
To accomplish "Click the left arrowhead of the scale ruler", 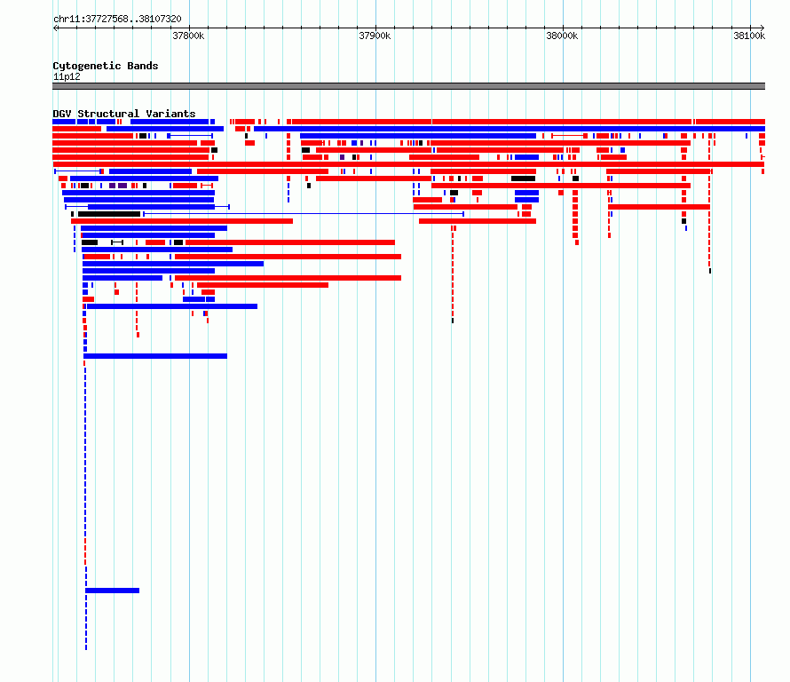I will 55,28.
